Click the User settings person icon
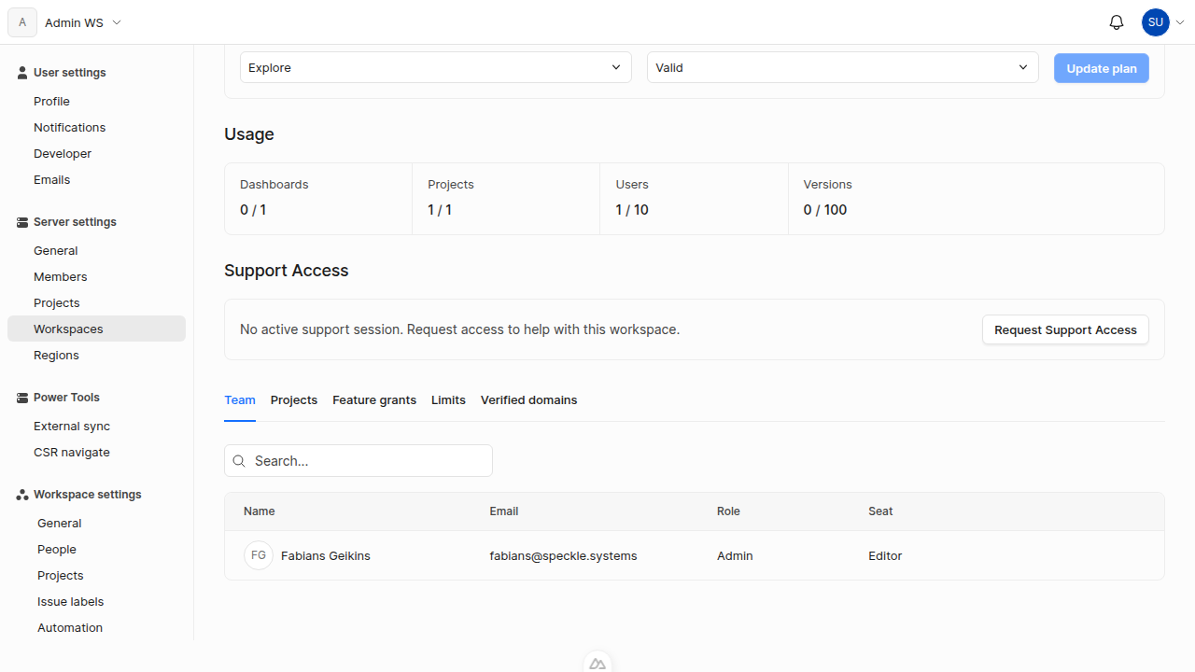1195x672 pixels. [x=21, y=72]
